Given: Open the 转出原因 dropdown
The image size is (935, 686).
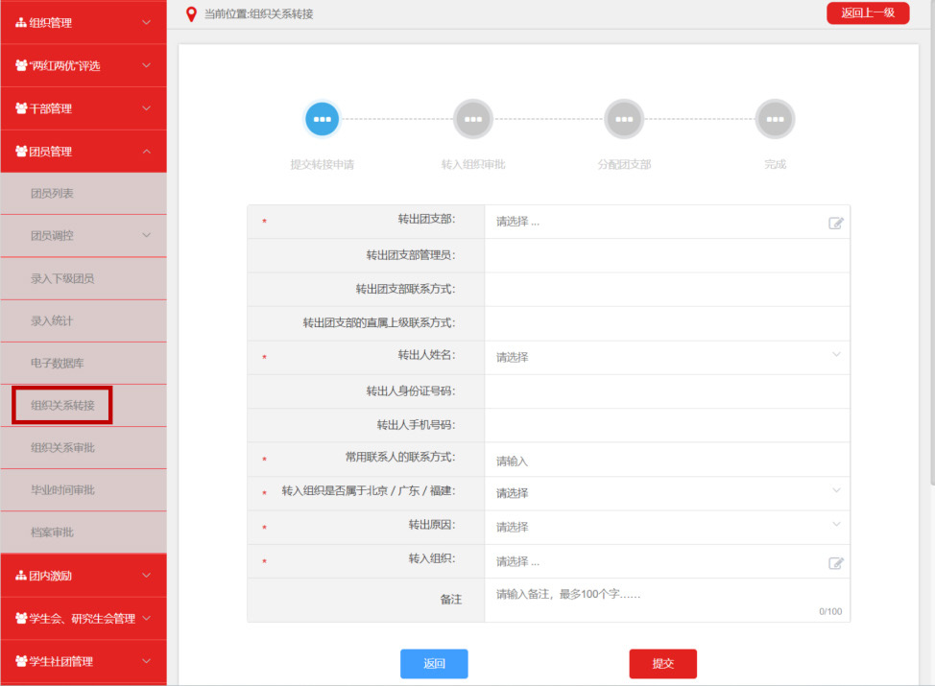Looking at the screenshot, I should pyautogui.click(x=666, y=527).
